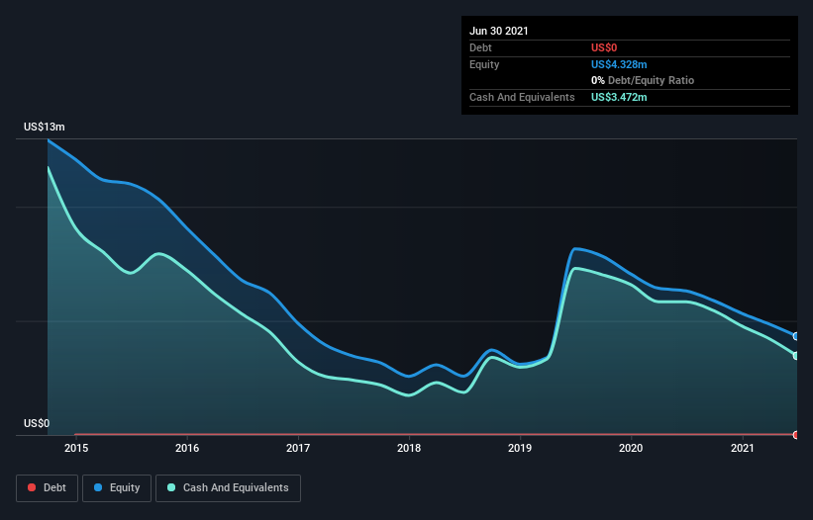Click the blue Equity end-point marker
Viewport: 813px width, 520px height.
tap(796, 336)
